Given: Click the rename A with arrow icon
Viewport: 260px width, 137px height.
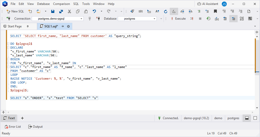Looking at the screenshot, I should pyautogui.click(x=157, y=11).
